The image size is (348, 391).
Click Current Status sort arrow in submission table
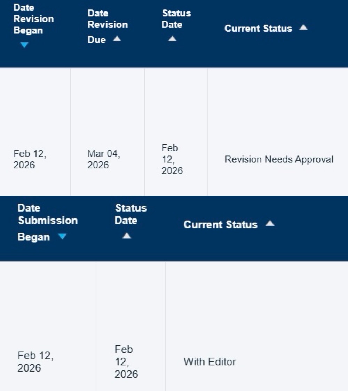coord(270,224)
